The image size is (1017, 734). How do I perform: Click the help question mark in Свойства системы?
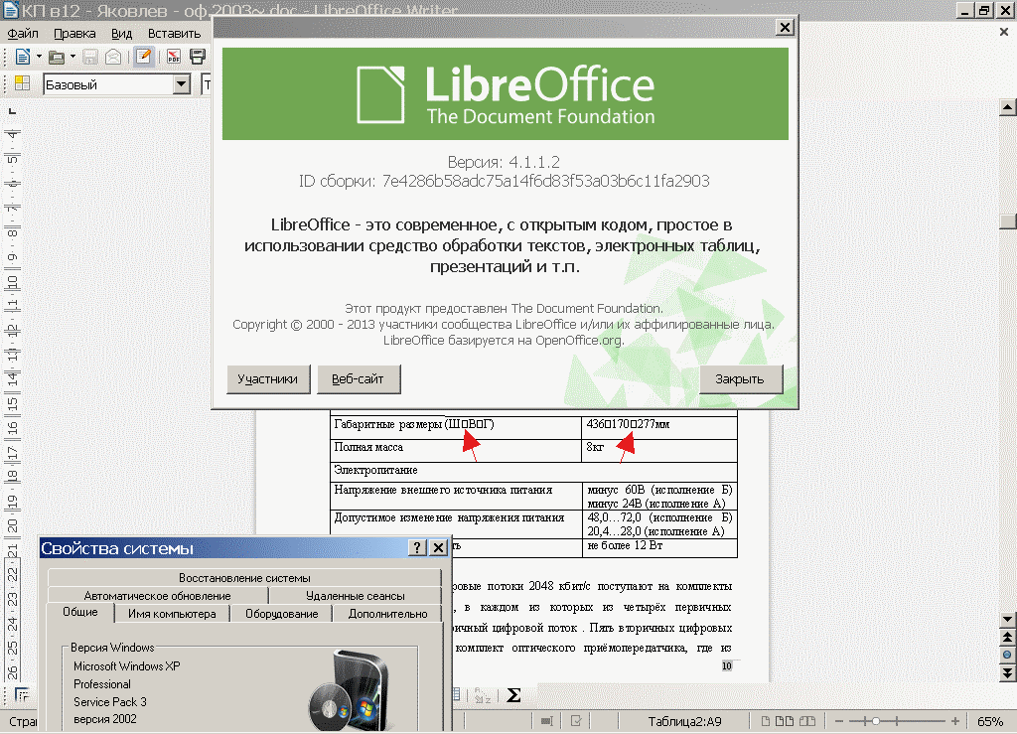(x=416, y=548)
